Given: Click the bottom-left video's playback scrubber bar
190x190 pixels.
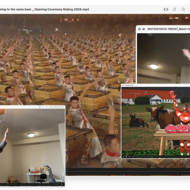Looking at the screenshot, I should [30, 184].
